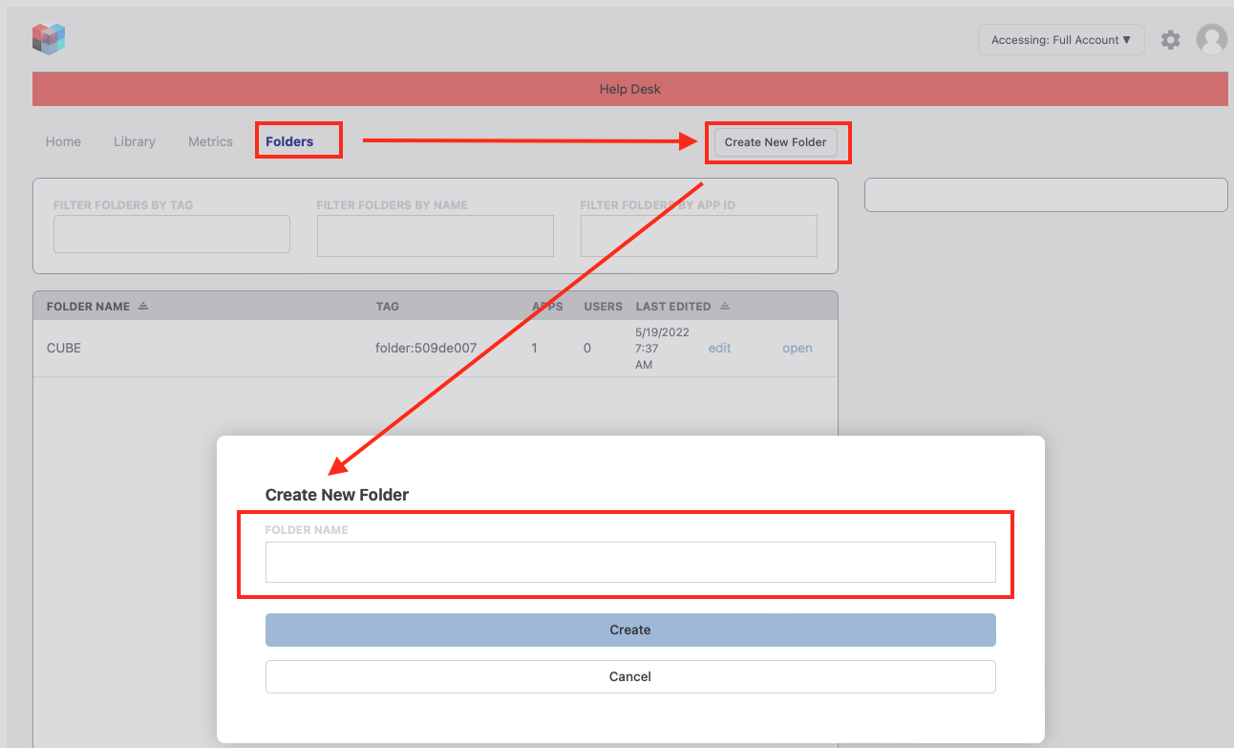1234x748 pixels.
Task: Open the Metrics tab
Action: click(210, 141)
